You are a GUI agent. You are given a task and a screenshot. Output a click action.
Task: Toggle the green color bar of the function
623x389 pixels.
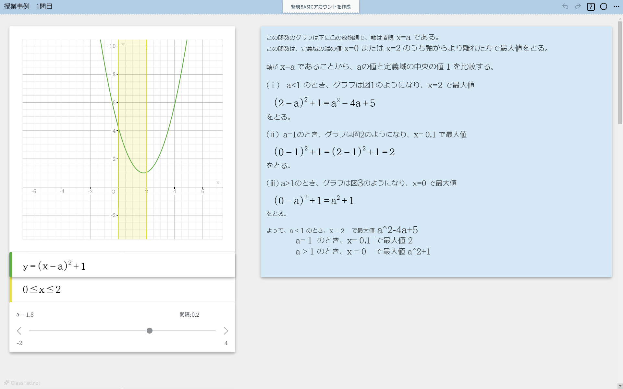click(11, 265)
